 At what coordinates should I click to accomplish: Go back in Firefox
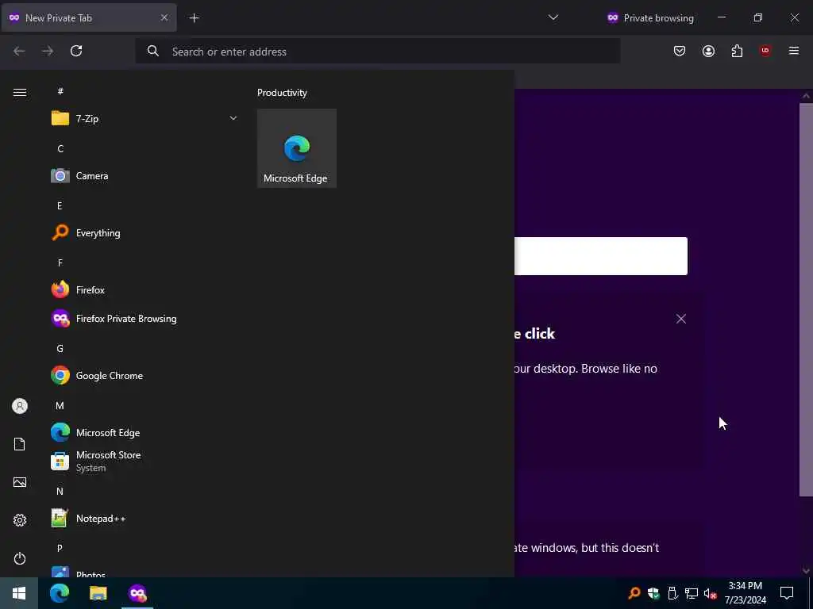pos(19,51)
